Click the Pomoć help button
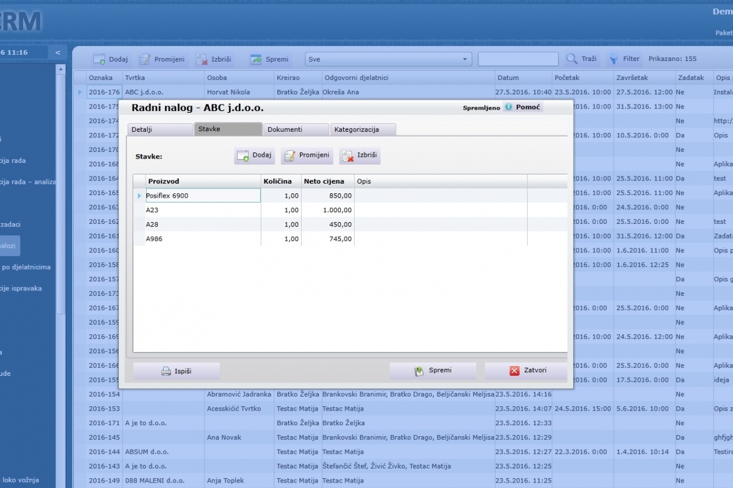The height and width of the screenshot is (488, 733). click(523, 107)
